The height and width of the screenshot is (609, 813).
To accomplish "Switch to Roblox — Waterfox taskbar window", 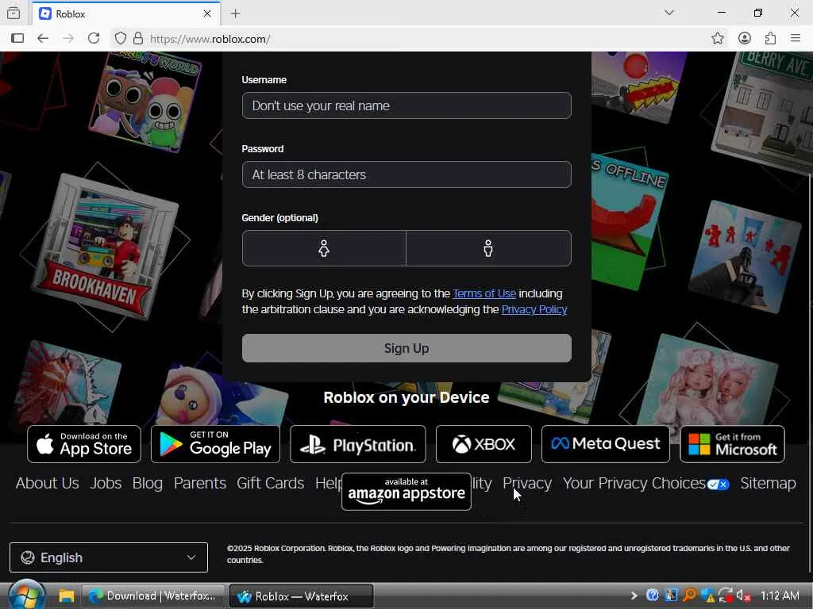I will click(301, 596).
